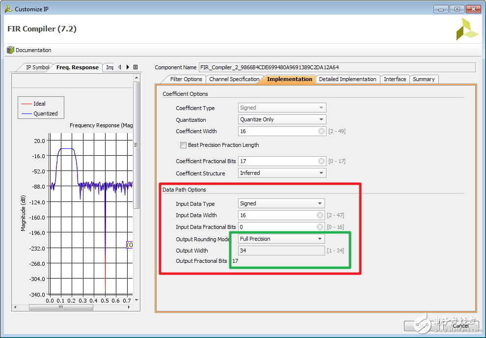This screenshot has height=338, width=486.
Task: Enable Best Precision Fraction Length checkbox
Action: (x=183, y=145)
